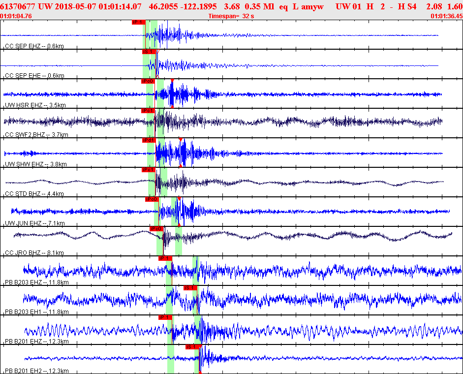Image resolution: width=463 pixels, height=374 pixels.
Task: Click the Timespan 32 s label
Action: tap(231, 16)
